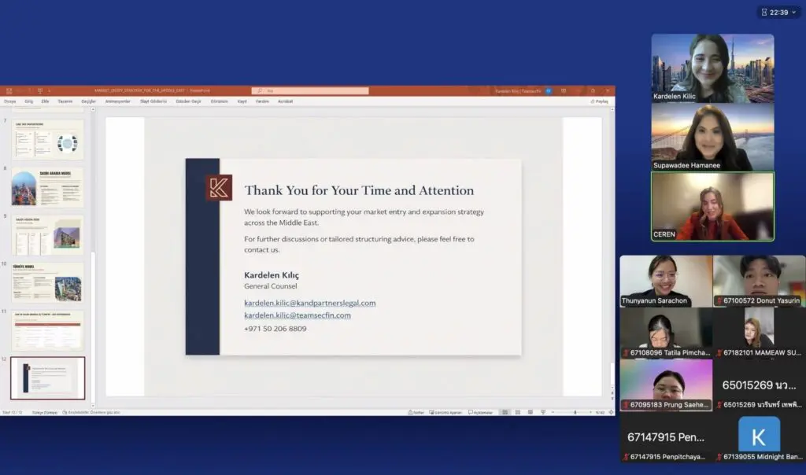Expand the meeting timer dropdown showing 22:39
The width and height of the screenshot is (806, 475).
click(779, 12)
